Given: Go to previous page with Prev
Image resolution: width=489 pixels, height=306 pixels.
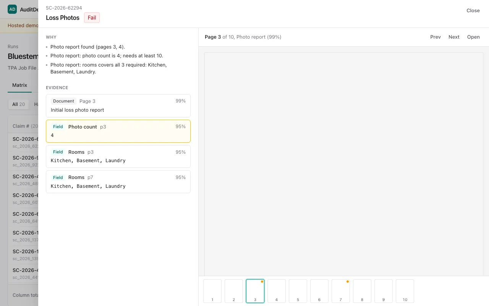Looking at the screenshot, I should (x=436, y=37).
